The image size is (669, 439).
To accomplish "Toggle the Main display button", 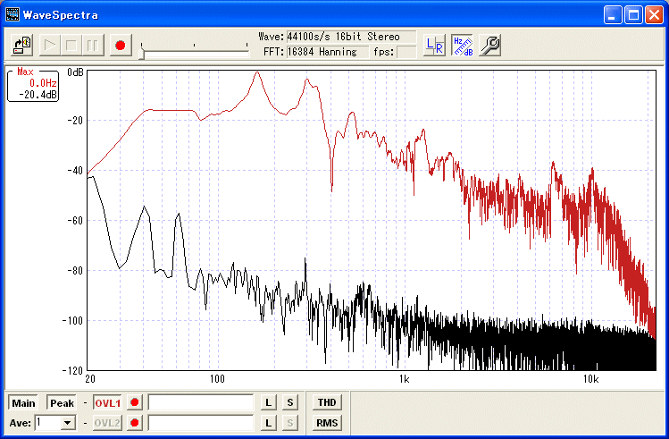I will 23,403.
